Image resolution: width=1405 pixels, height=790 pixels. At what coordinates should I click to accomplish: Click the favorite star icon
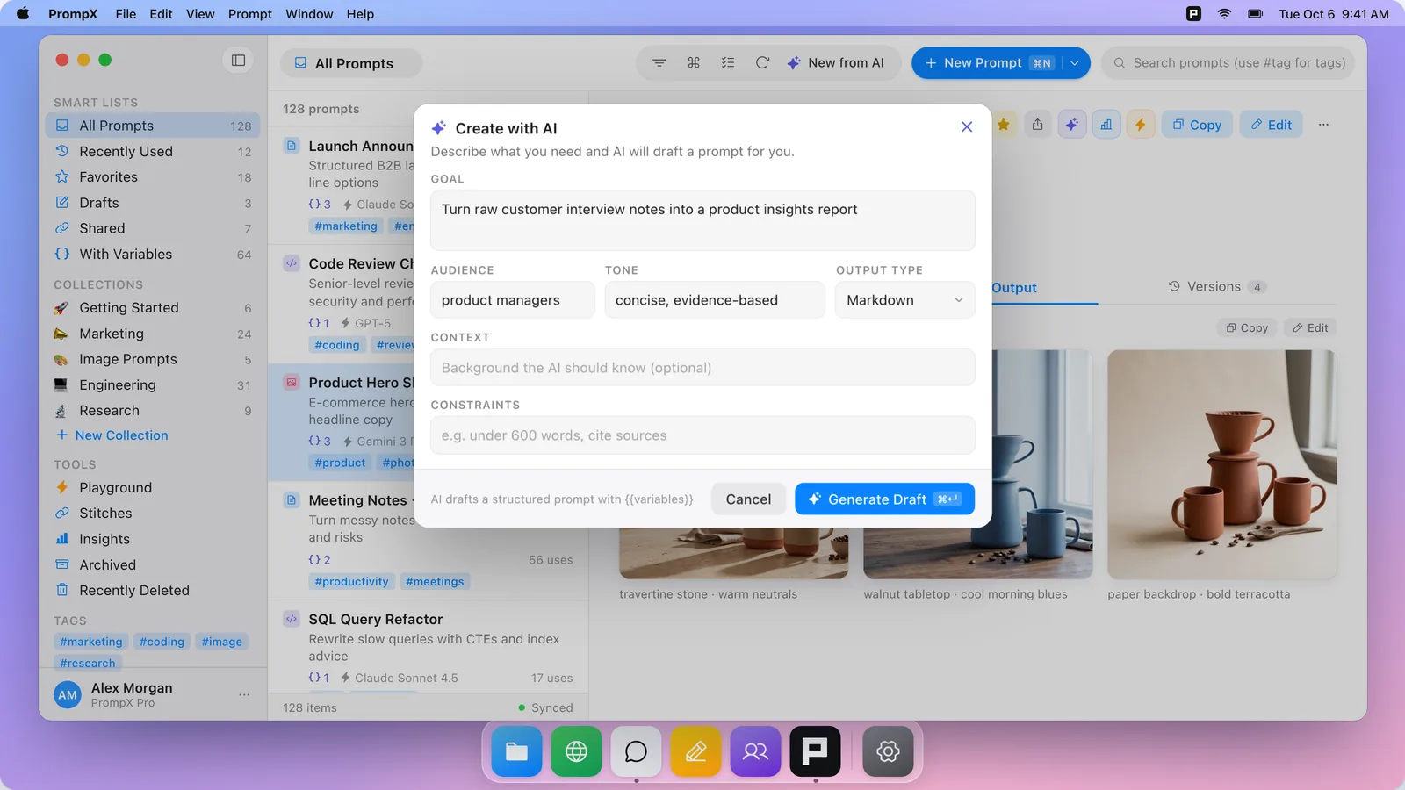(x=1004, y=125)
